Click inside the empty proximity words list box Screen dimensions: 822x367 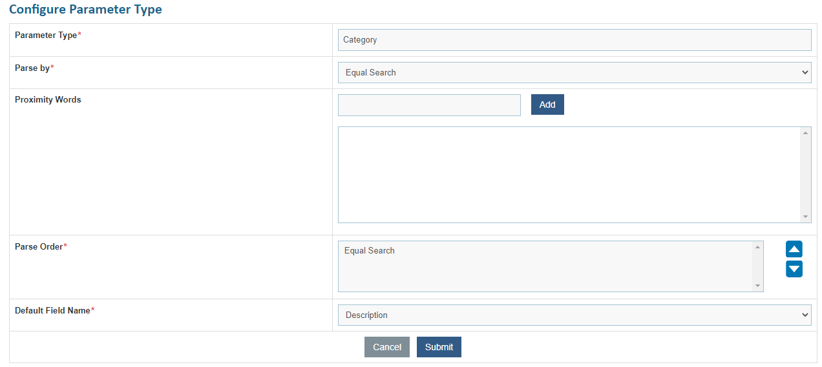click(x=569, y=175)
